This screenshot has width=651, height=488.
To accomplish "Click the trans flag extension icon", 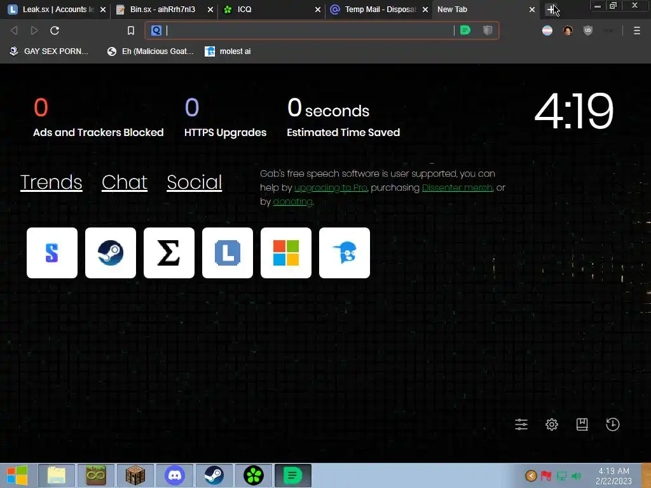I will pos(547,30).
